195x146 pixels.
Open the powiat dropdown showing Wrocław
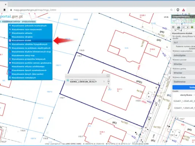pos(184,64)
